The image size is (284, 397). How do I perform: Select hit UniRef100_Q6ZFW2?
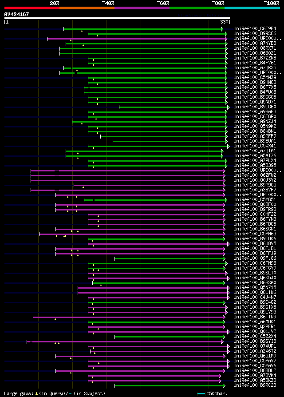tap(255, 175)
